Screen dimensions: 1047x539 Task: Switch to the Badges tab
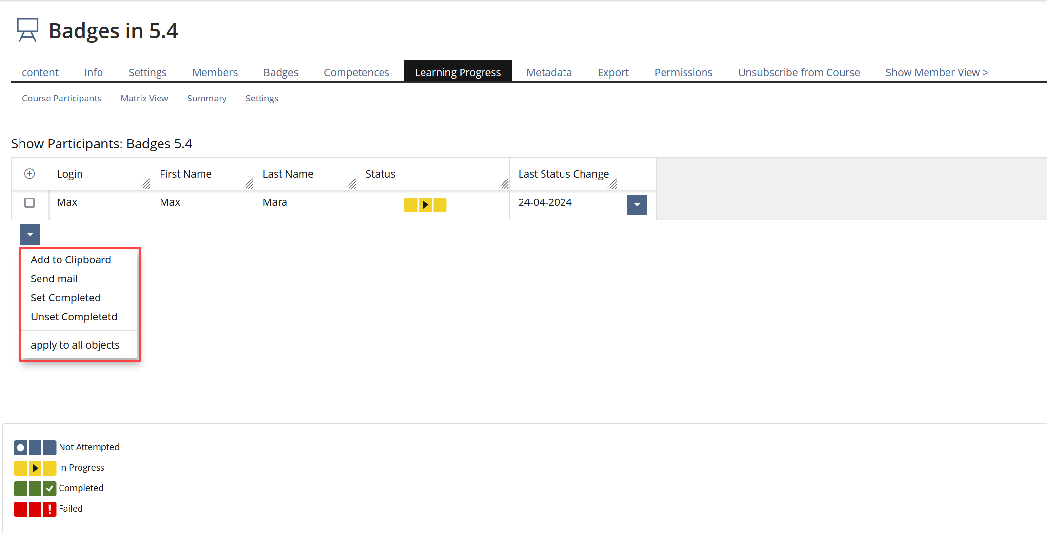281,72
